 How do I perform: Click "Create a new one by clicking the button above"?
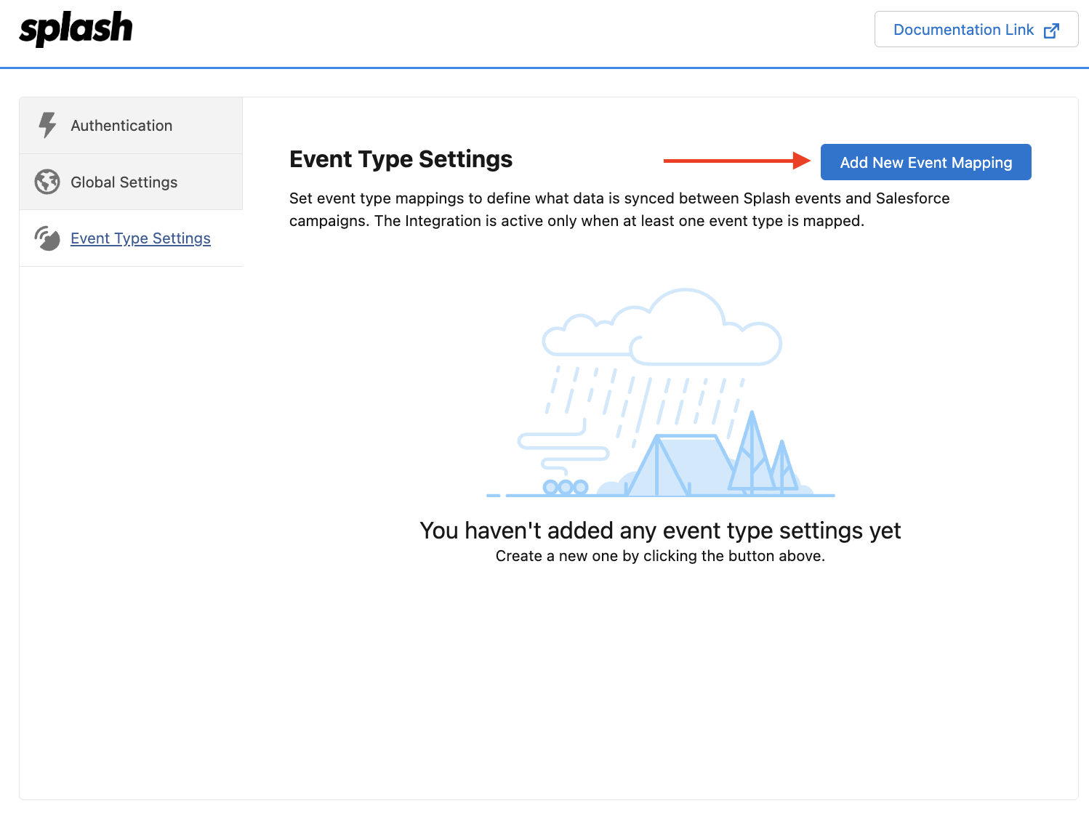point(660,556)
